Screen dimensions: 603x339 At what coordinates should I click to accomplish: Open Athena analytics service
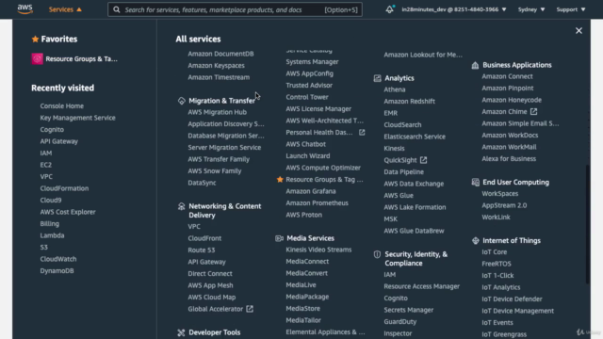tap(395, 89)
